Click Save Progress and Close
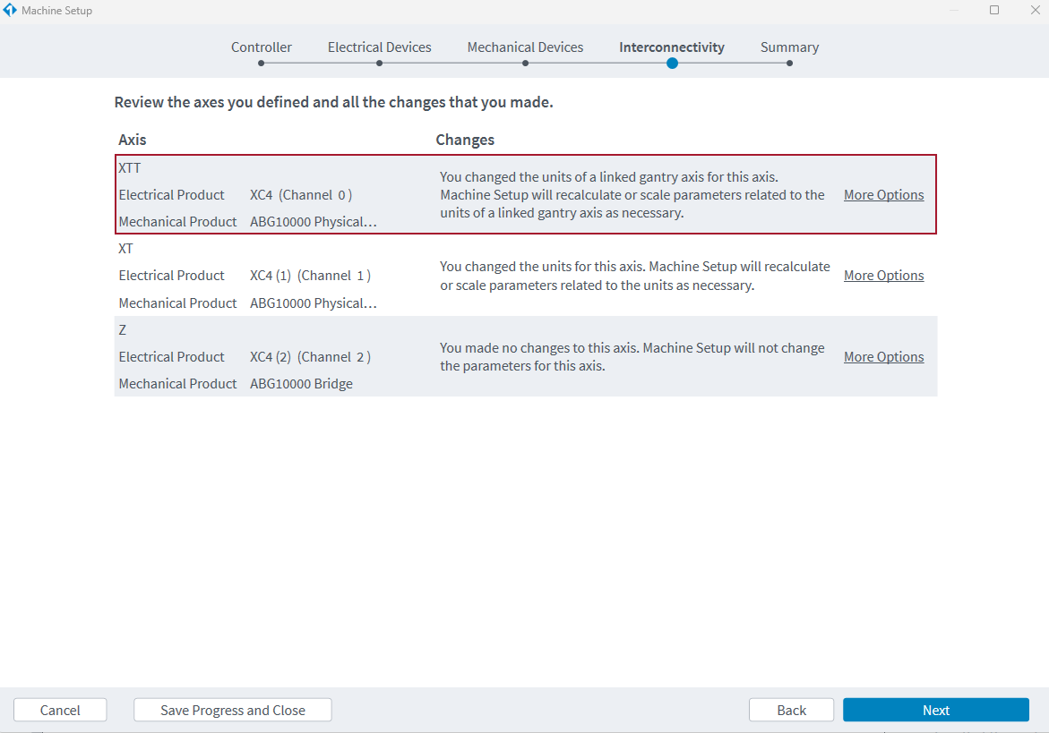Screen dimensions: 1049x733 click(x=233, y=710)
